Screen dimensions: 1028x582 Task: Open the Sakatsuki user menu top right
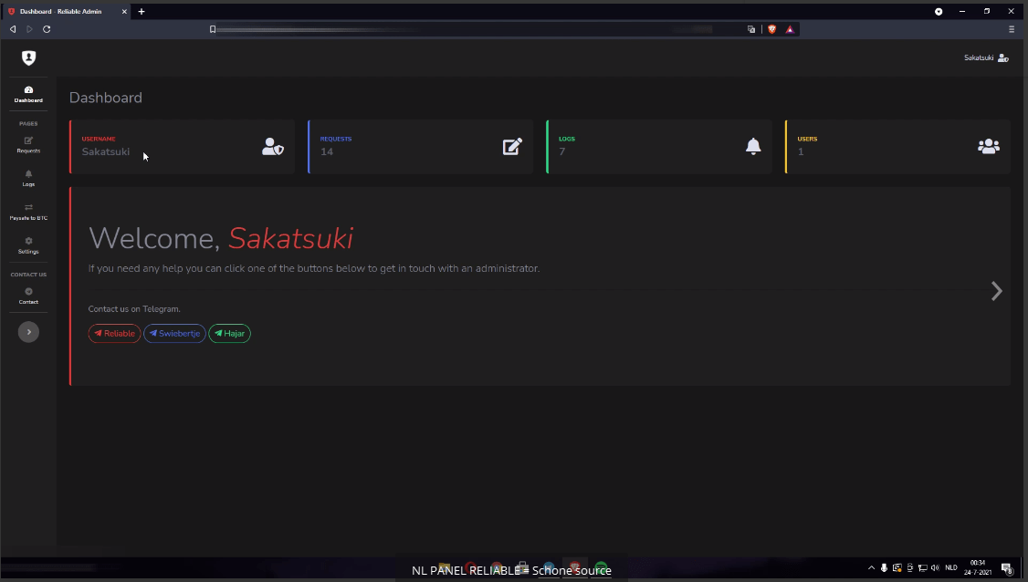point(986,57)
